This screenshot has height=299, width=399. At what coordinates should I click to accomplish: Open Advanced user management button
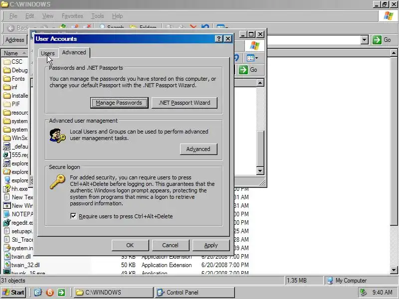[199, 149]
